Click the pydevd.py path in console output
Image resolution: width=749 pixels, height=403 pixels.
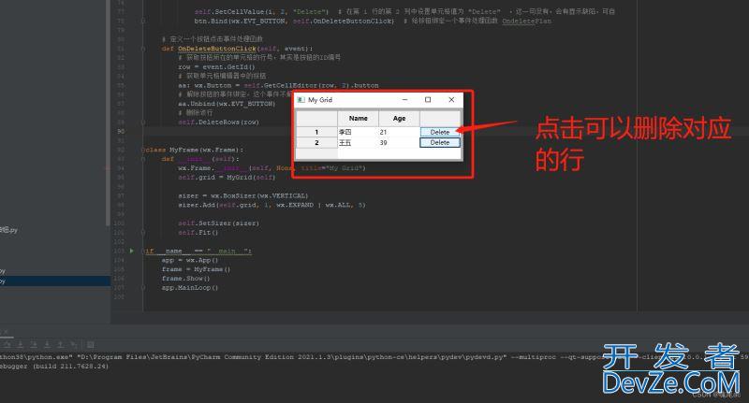(291, 357)
